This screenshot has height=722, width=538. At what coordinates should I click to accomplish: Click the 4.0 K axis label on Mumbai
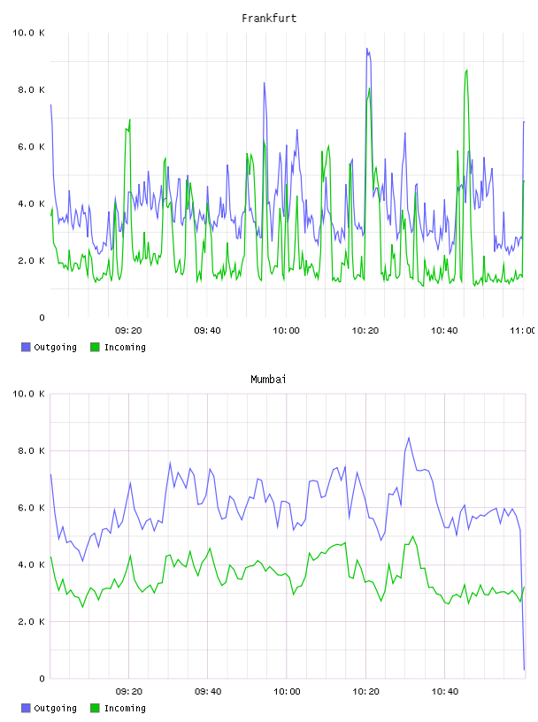31,565
